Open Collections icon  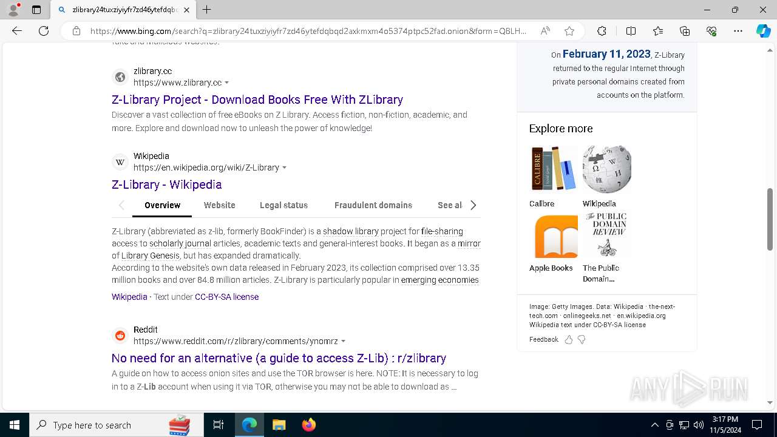point(685,31)
